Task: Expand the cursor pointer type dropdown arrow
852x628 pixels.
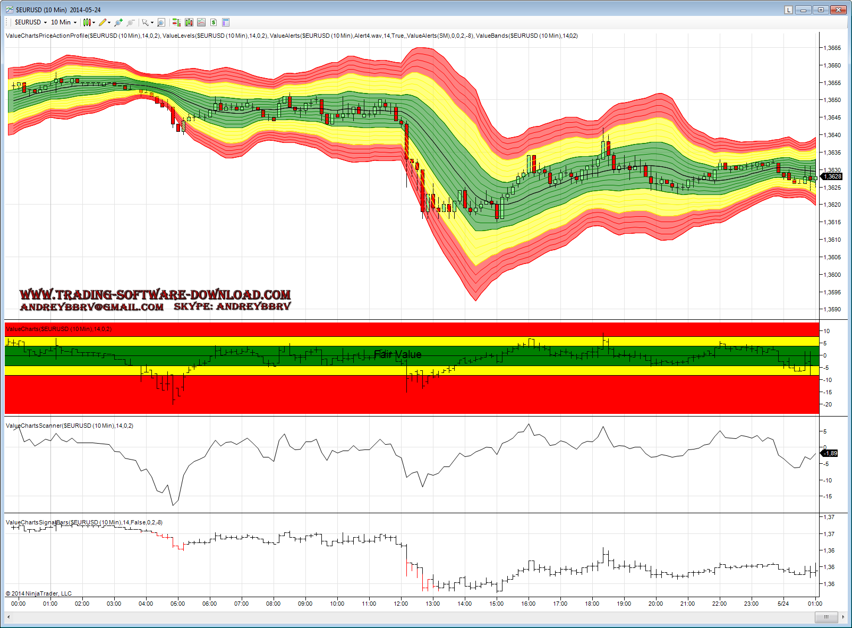Action: (152, 22)
